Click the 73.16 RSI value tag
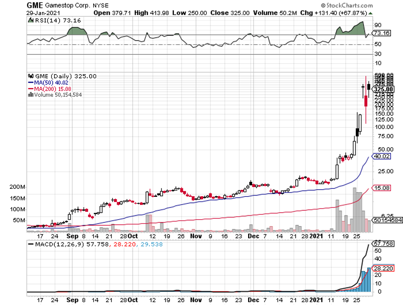The height and width of the screenshot is (305, 403). click(382, 34)
